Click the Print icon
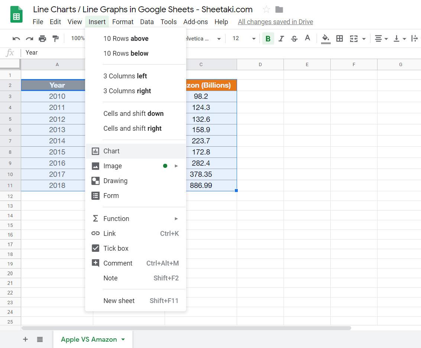This screenshot has height=348, width=421. pos(42,38)
